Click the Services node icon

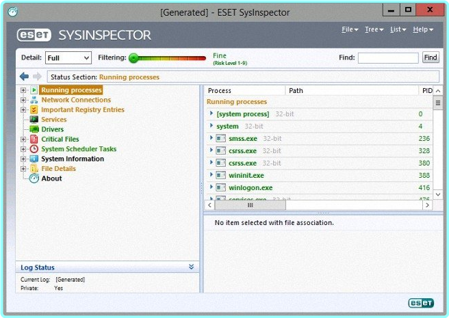coord(34,120)
